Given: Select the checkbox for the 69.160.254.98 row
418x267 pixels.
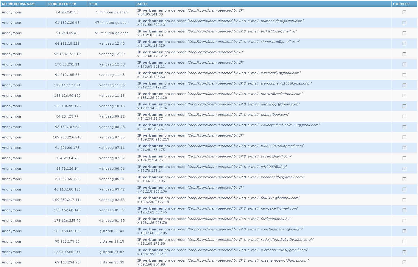Looking at the screenshot, I should coord(404,262).
